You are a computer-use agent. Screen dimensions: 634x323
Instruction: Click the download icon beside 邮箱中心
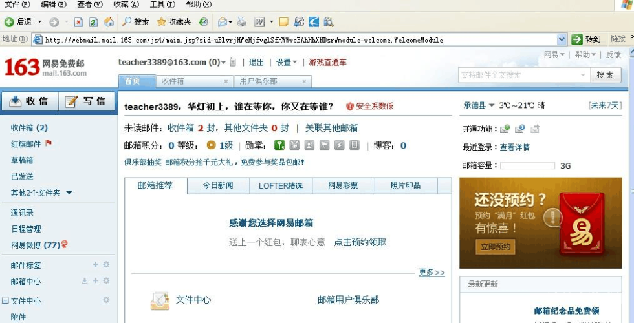[85, 280]
